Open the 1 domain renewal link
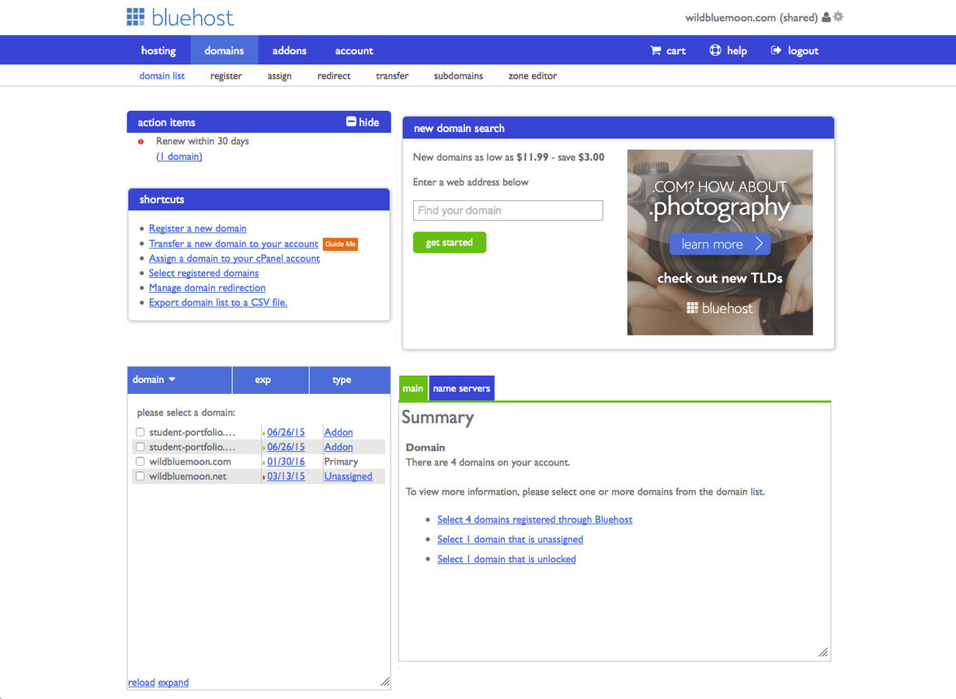 click(179, 156)
